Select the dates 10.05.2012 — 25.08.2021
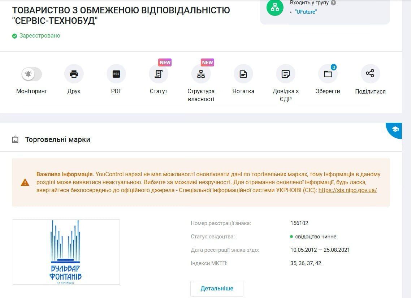The image size is (411, 298). (x=320, y=250)
